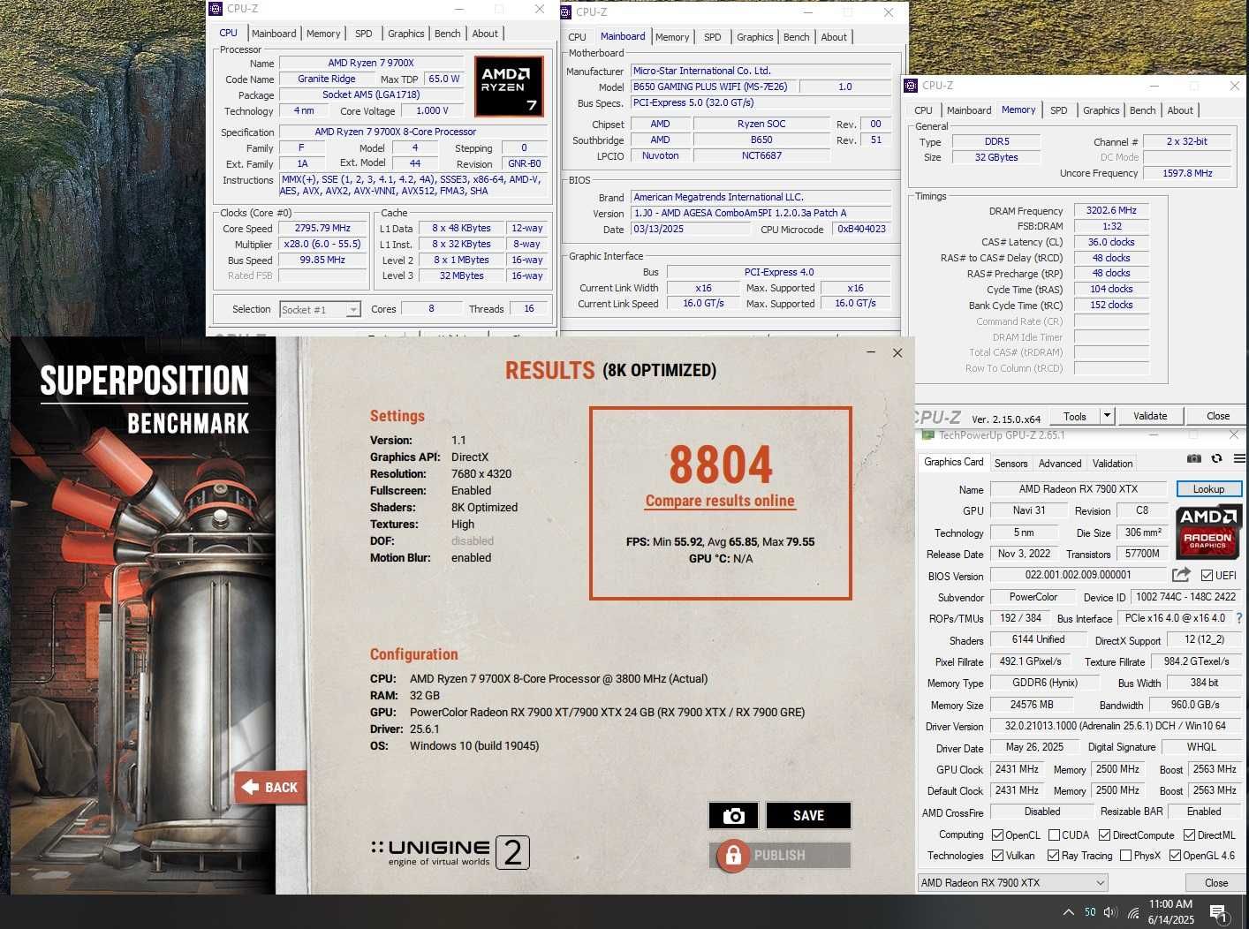Toggle the Ray Tracing checkbox

tap(1053, 856)
